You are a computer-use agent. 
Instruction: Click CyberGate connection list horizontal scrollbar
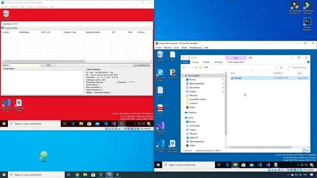(45, 61)
